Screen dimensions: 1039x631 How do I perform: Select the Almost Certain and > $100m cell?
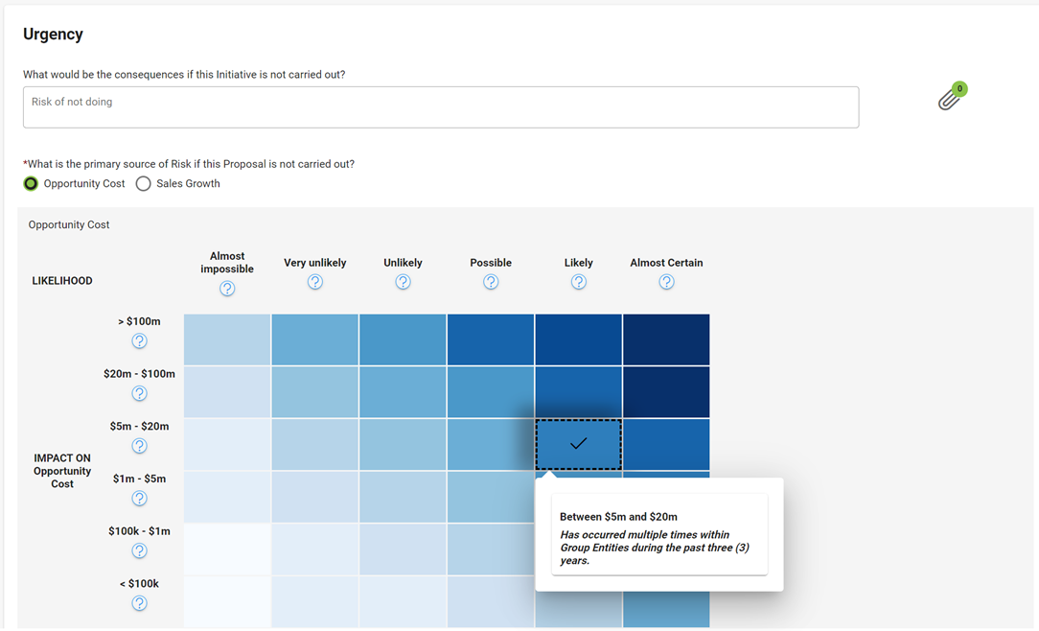666,339
